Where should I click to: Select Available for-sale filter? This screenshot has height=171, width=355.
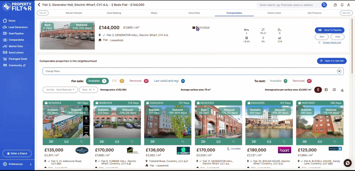97,81
